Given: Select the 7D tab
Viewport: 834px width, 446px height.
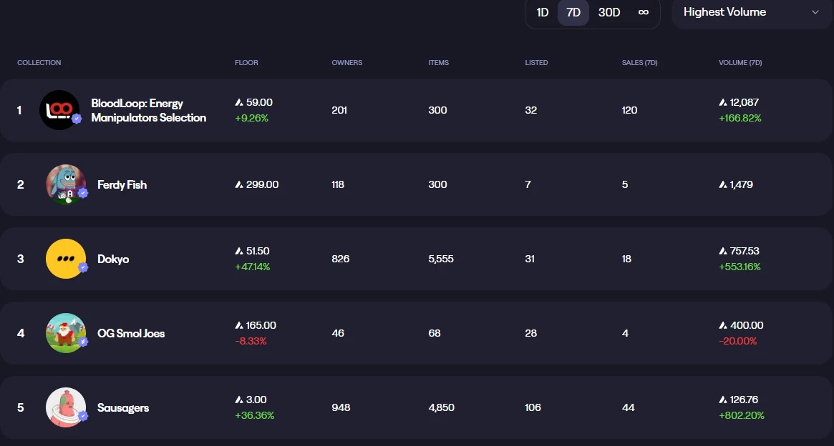Looking at the screenshot, I should [573, 12].
